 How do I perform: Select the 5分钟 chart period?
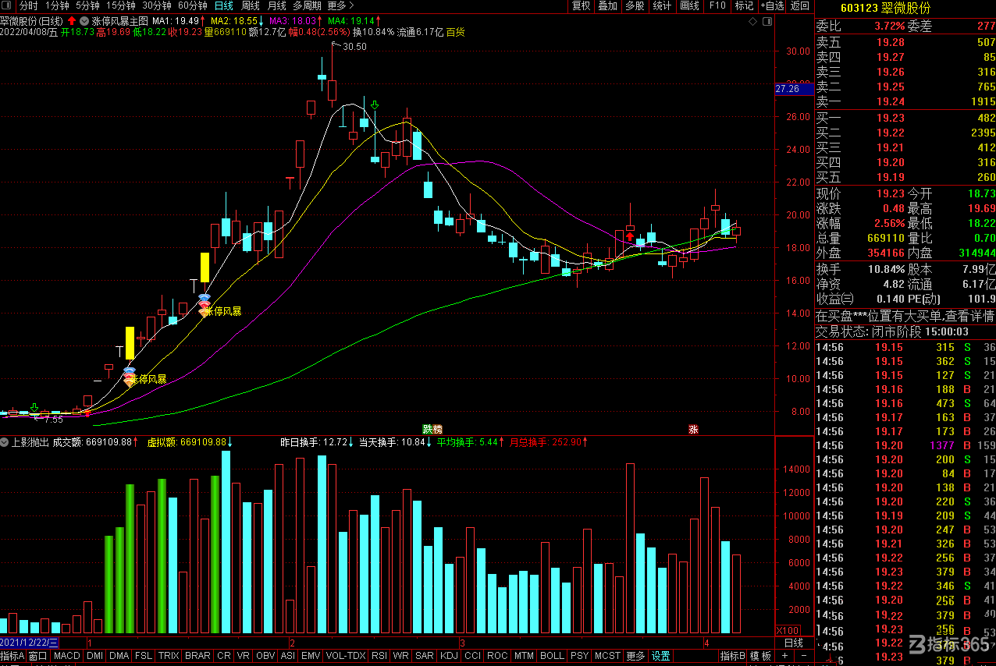(87, 5)
